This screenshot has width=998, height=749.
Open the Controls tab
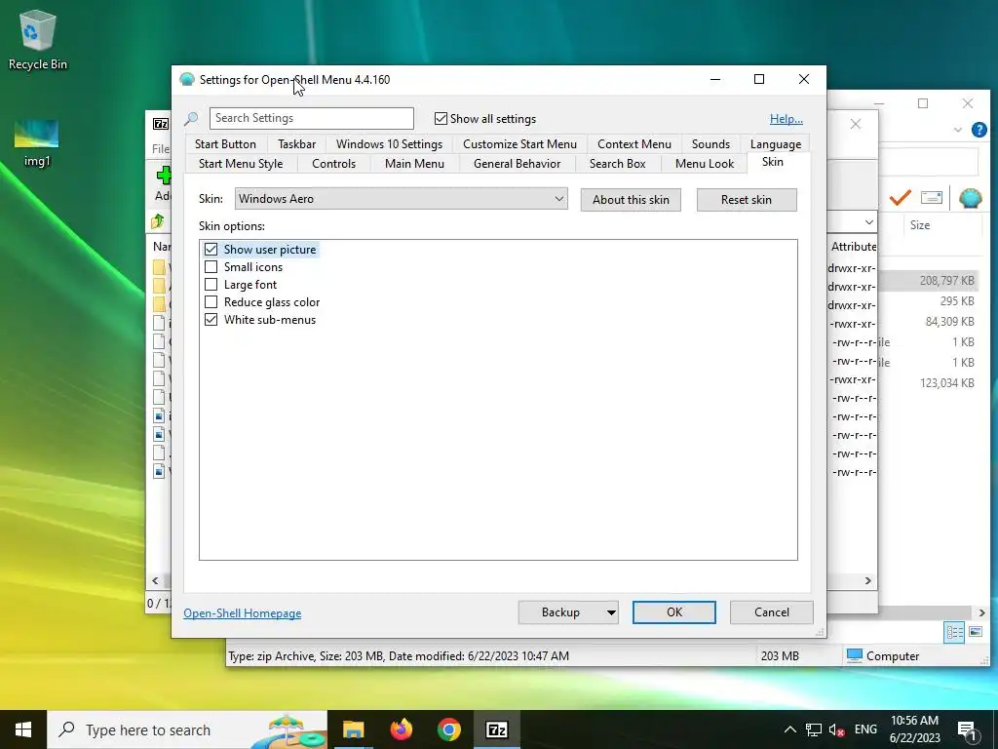tap(333, 164)
